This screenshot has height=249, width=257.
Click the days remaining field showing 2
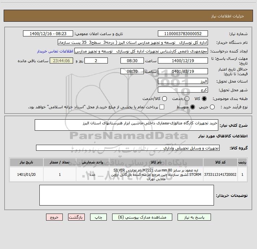click(x=96, y=60)
